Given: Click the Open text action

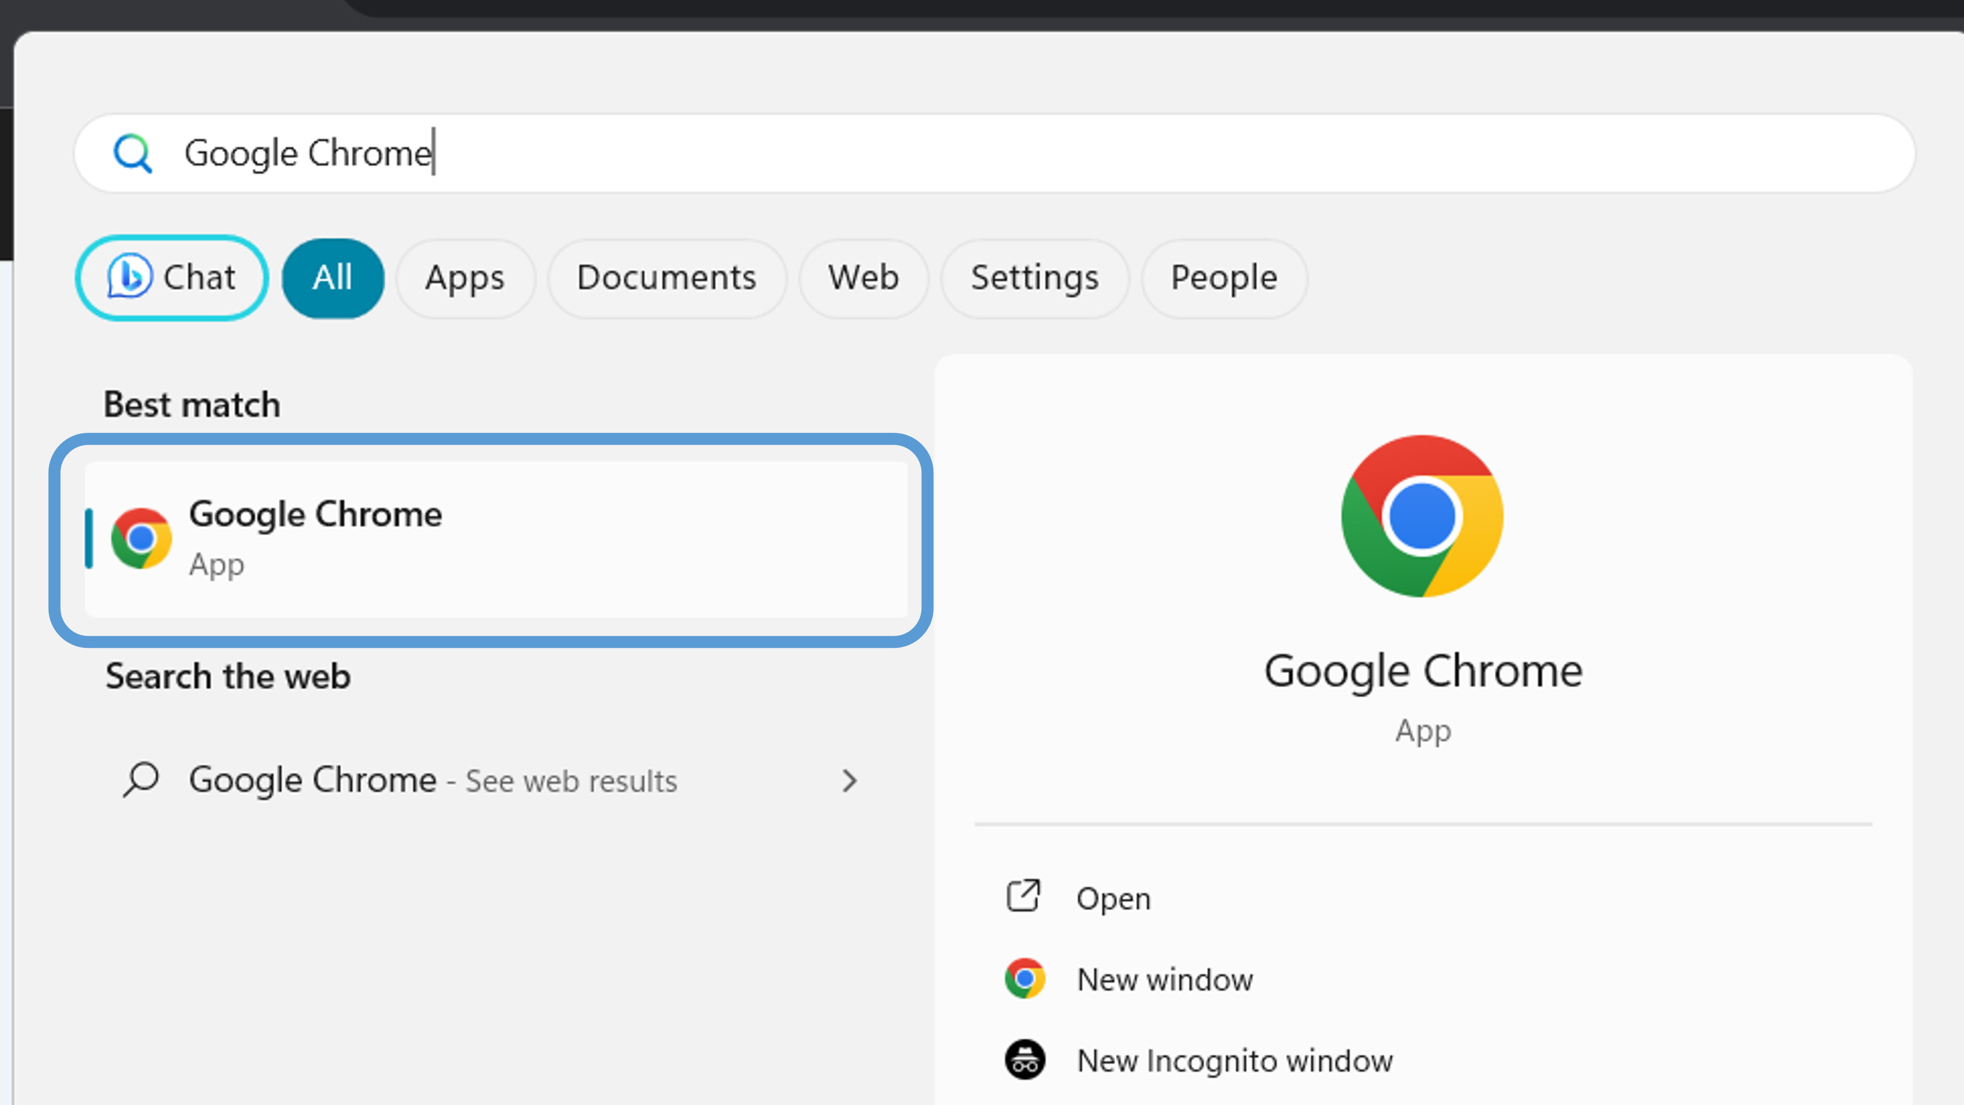Looking at the screenshot, I should pyautogui.click(x=1113, y=898).
